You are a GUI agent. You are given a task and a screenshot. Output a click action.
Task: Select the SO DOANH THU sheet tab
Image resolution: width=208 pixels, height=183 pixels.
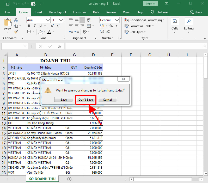click(x=42, y=179)
